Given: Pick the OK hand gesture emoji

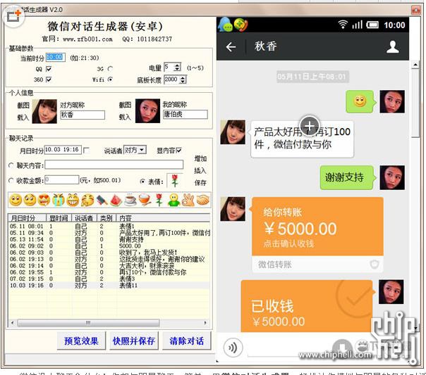Looking at the screenshot, I should [x=188, y=201].
